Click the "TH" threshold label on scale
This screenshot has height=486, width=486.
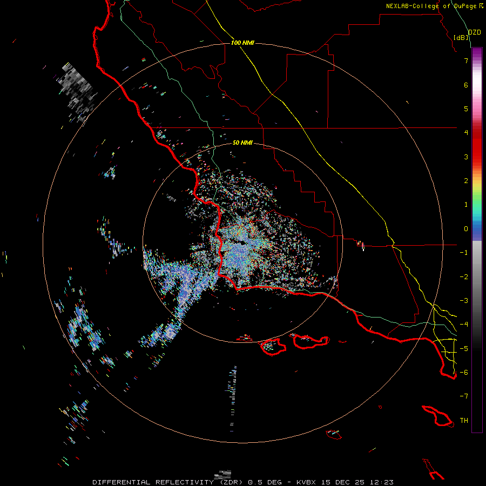[x=464, y=421]
